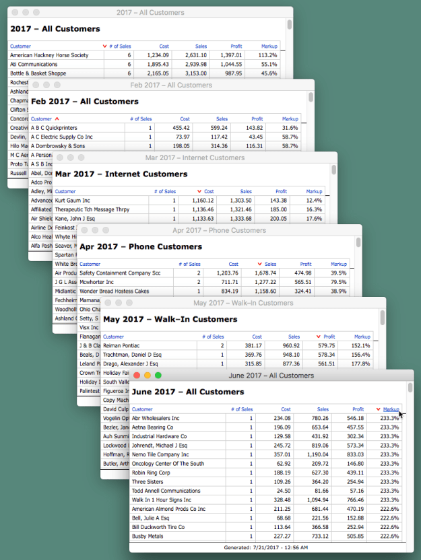Maximize the June 2017 window with green button
Viewport: 421px width, 560px height.
(x=158, y=376)
